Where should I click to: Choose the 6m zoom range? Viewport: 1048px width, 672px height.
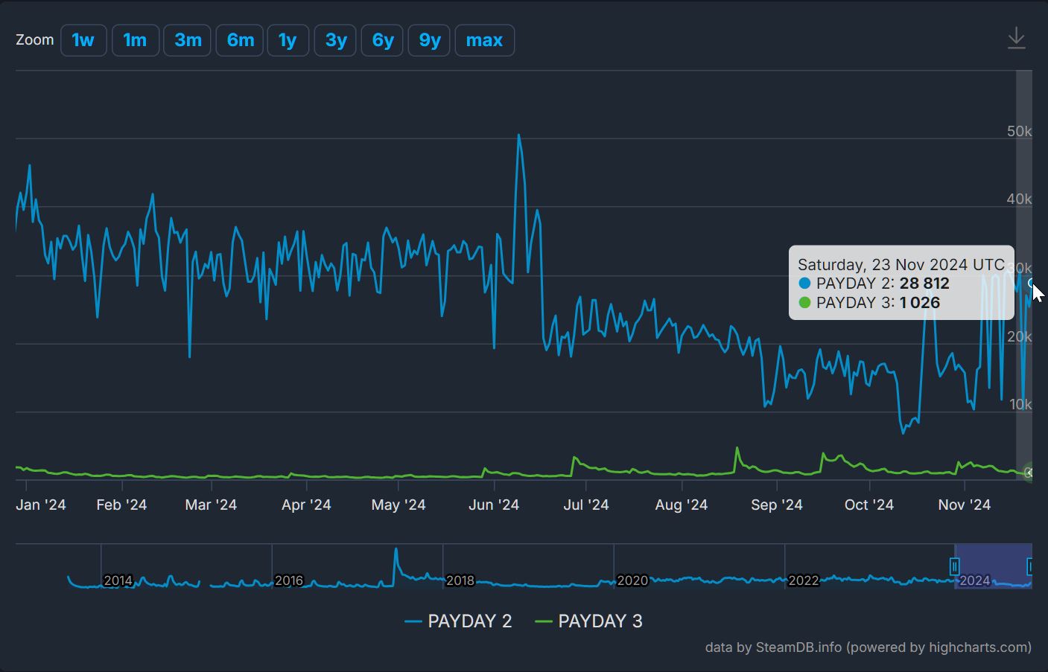pyautogui.click(x=240, y=40)
